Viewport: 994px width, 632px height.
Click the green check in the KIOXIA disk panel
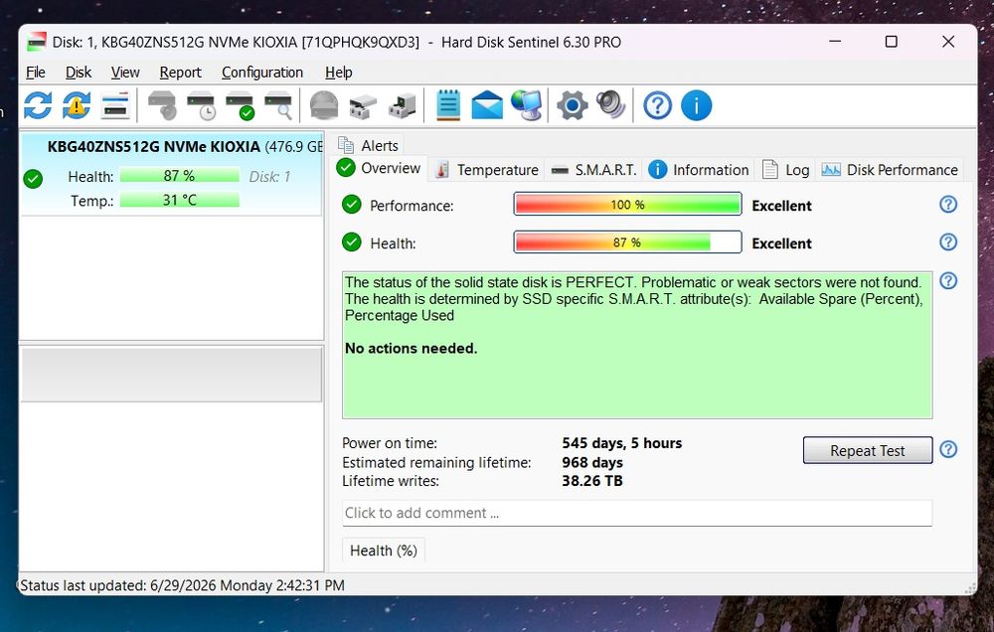[33, 179]
